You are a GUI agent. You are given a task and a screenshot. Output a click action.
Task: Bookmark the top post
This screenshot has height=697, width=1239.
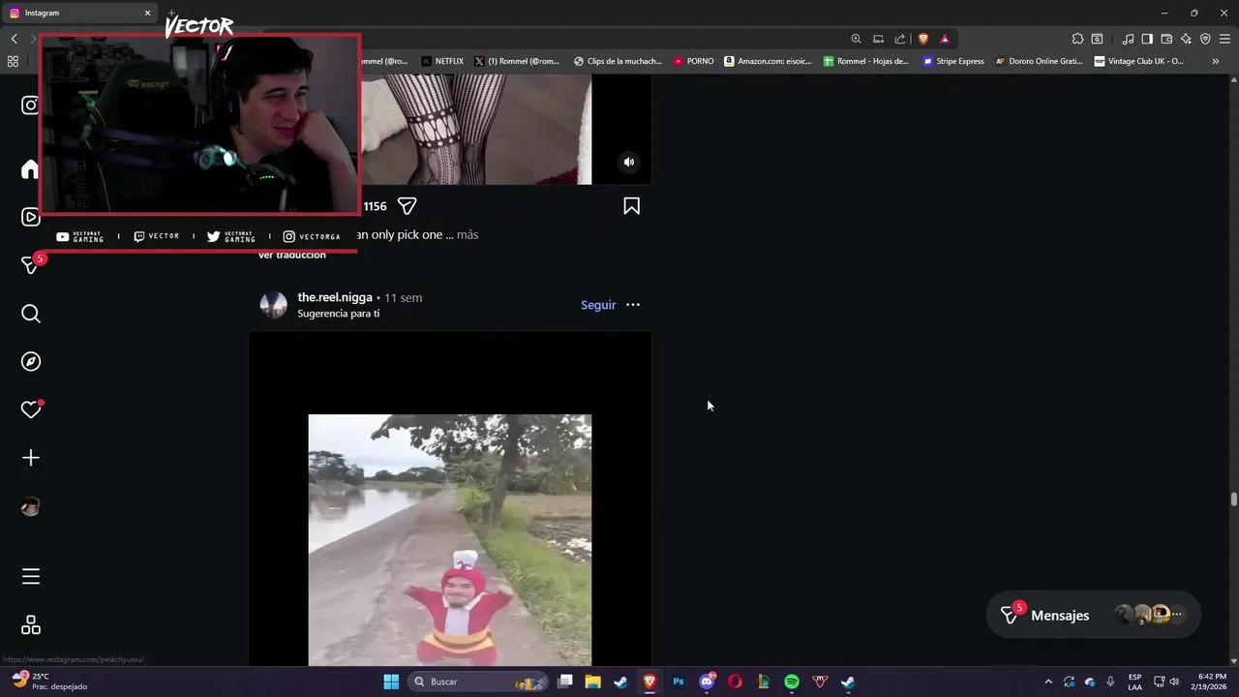[631, 206]
